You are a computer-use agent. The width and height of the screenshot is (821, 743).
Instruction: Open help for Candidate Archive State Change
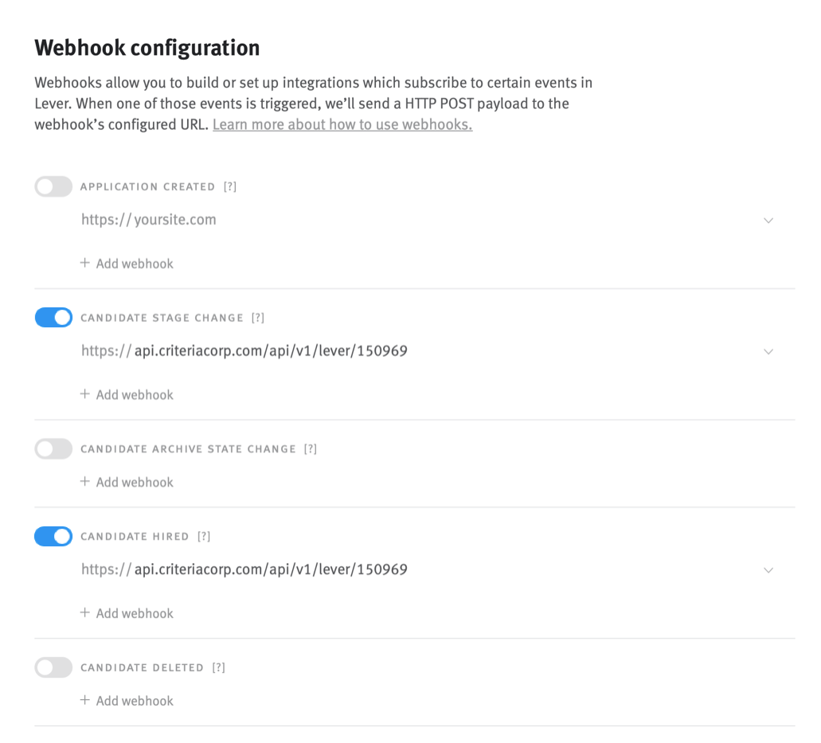(x=311, y=448)
